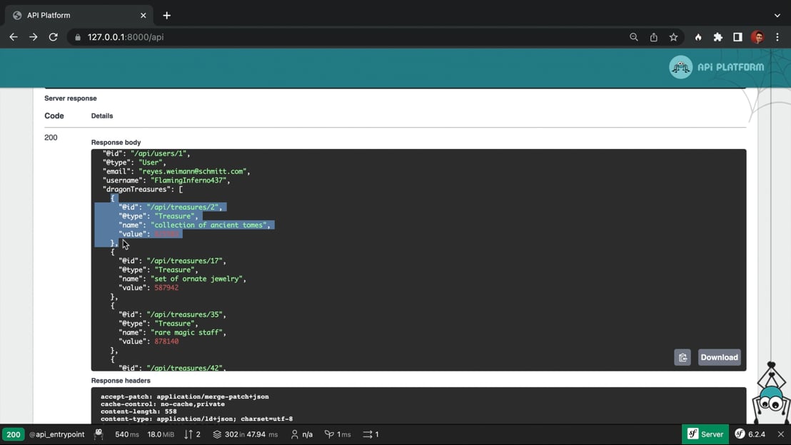Click the "/api/users/1" id value
Image resolution: width=791 pixels, height=445 pixels.
point(159,154)
